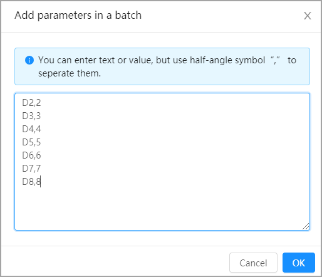Place cursor on the D8,8 line
This screenshot has width=322, height=277.
coord(31,182)
